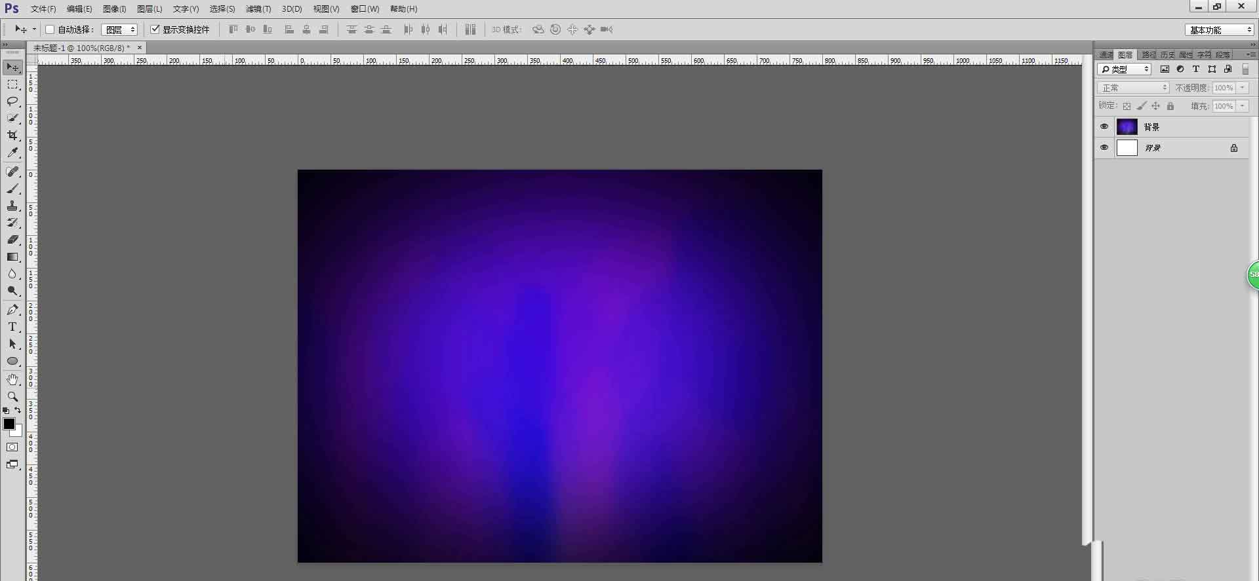Select the Blur tool
This screenshot has height=581, width=1259.
point(12,274)
